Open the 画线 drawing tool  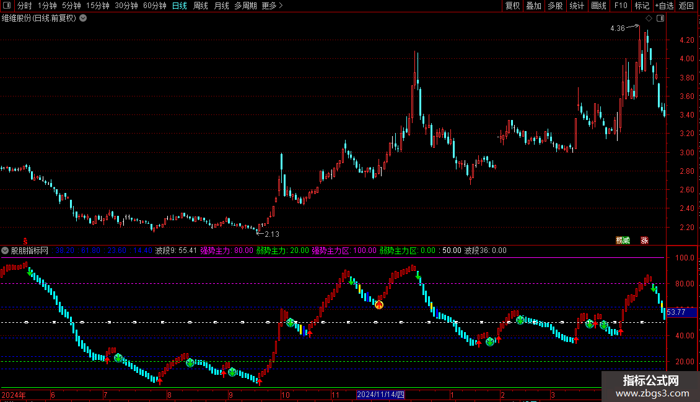click(598, 6)
